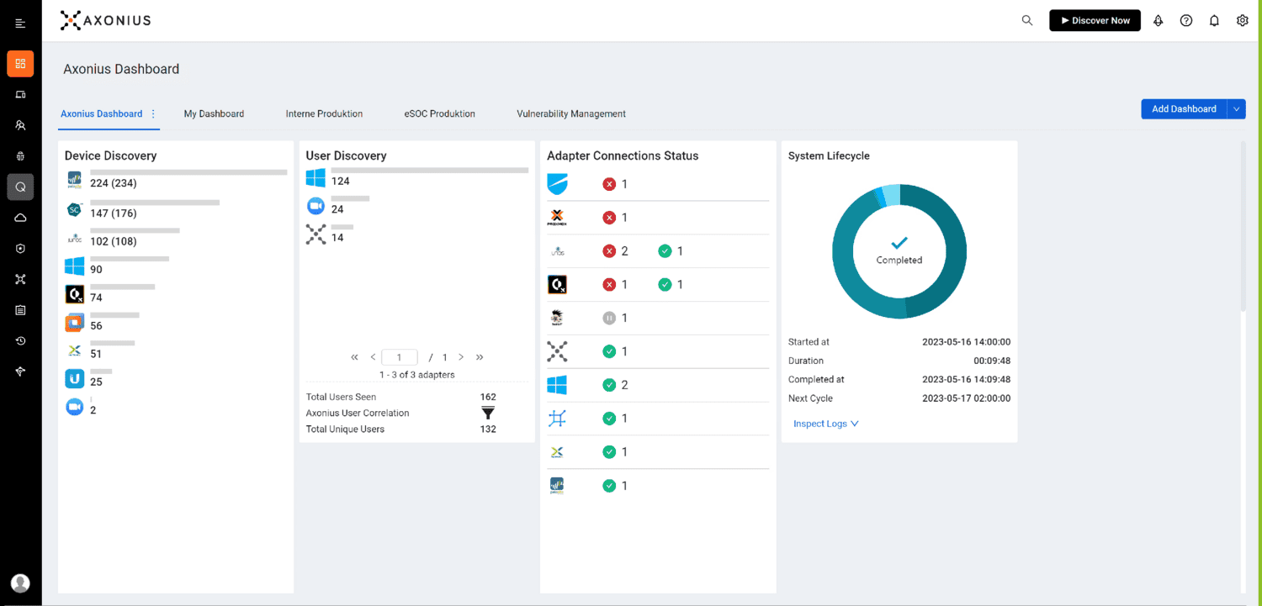Go to next page of User Discovery adapters
The image size is (1262, 606).
[461, 357]
